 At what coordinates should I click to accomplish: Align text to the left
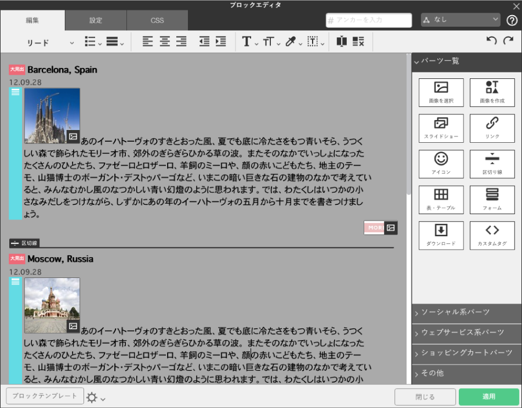tap(147, 42)
